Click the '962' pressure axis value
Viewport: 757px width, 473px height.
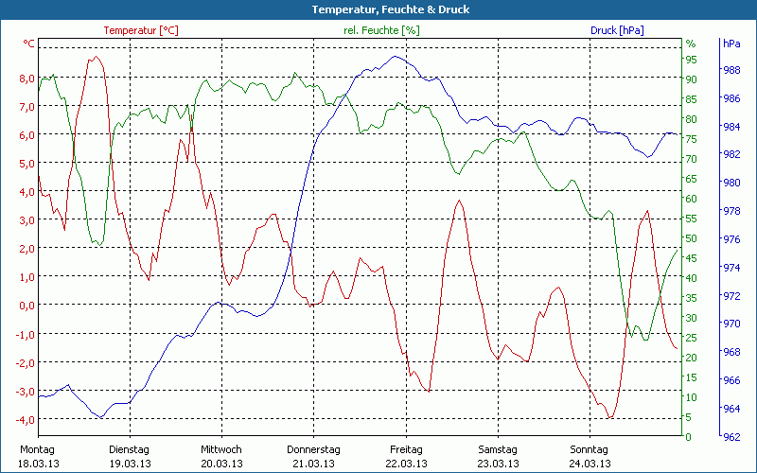[x=731, y=437]
